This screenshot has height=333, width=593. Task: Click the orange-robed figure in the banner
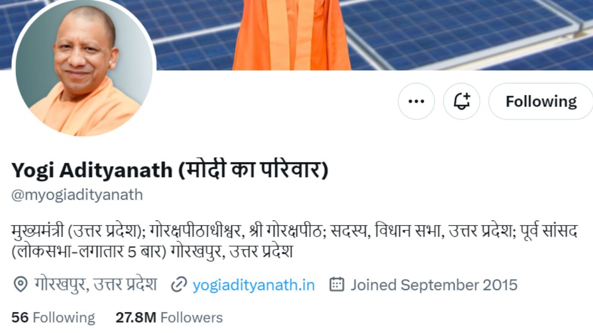pyautogui.click(x=292, y=35)
